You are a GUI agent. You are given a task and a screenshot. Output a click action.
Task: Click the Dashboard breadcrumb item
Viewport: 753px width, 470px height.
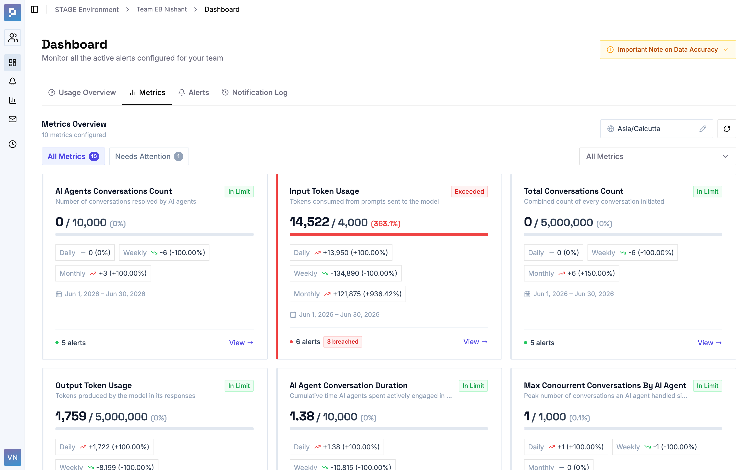click(x=222, y=9)
